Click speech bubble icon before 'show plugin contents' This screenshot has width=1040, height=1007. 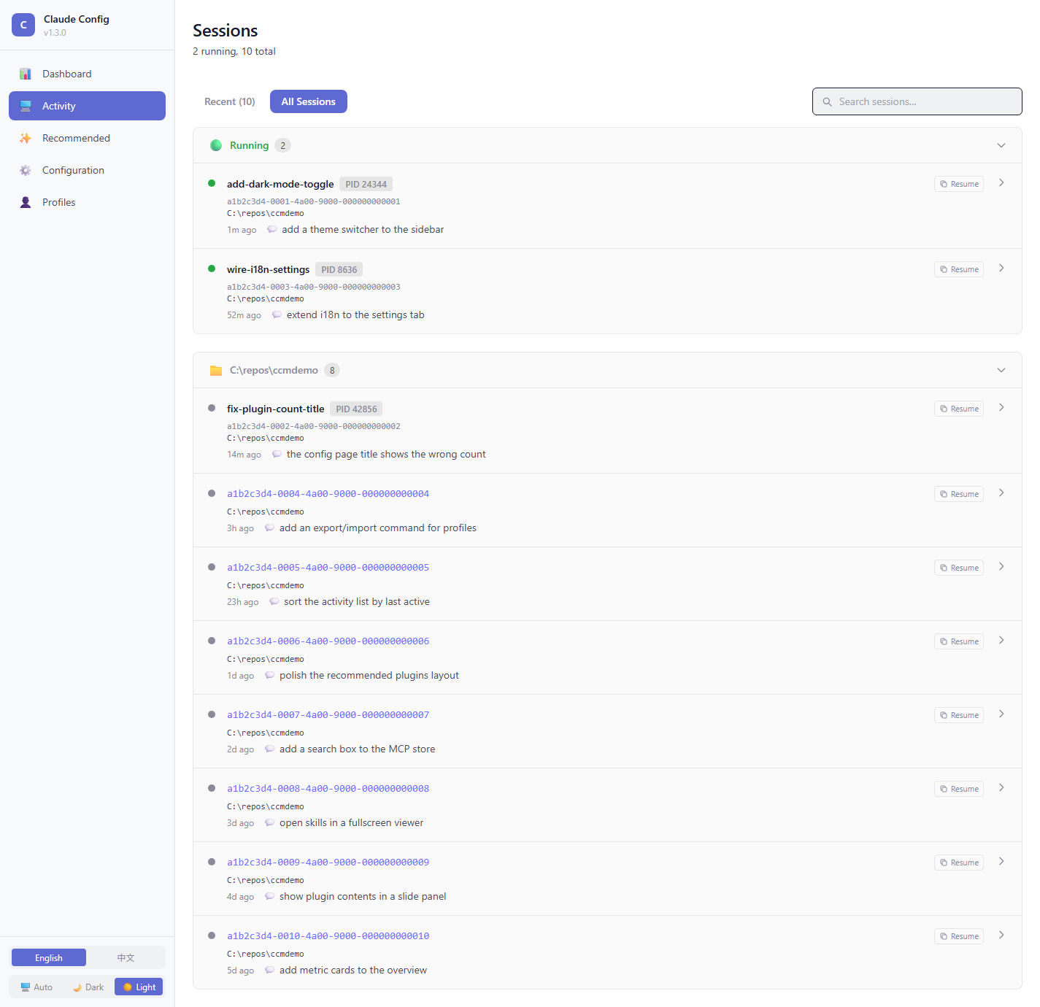pos(269,896)
